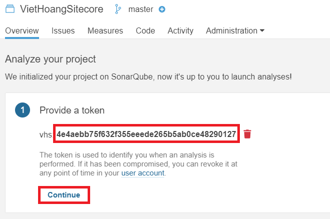The height and width of the screenshot is (219, 330).
Task: Click the VietHoangSitecore project name
Action: click(x=62, y=9)
